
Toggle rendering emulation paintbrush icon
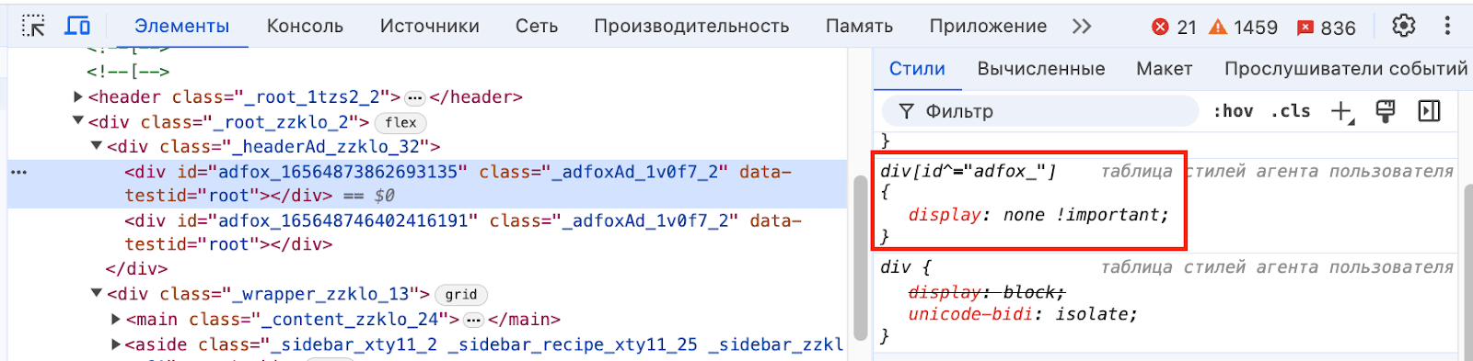[x=1385, y=112]
